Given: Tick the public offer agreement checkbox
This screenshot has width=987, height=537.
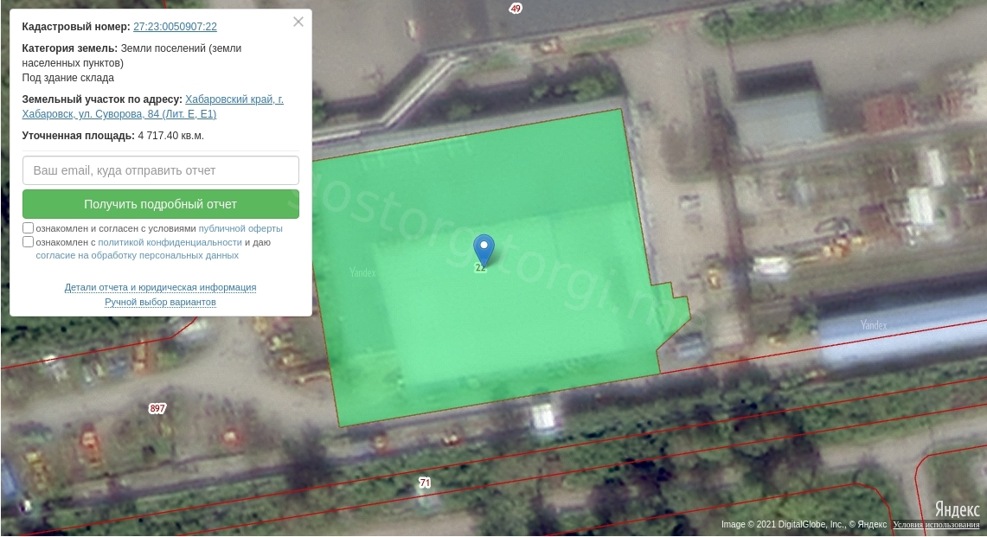Looking at the screenshot, I should click(x=29, y=228).
